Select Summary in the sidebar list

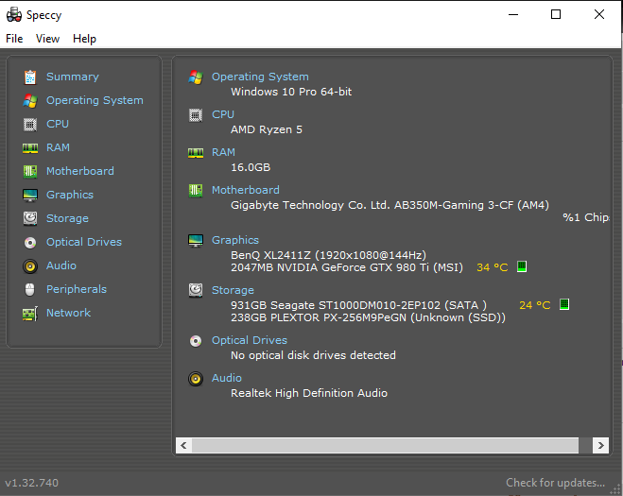coord(72,77)
